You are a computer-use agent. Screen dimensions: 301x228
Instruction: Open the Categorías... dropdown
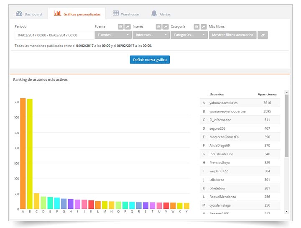(189, 35)
